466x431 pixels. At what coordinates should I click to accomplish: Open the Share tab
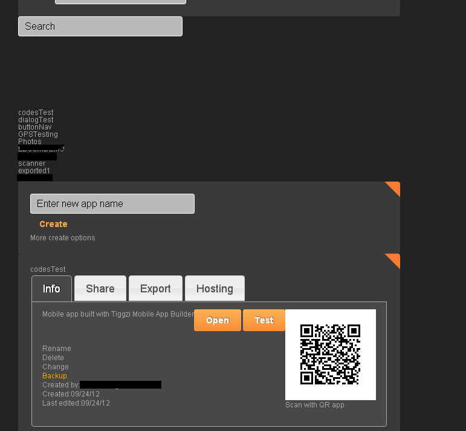[x=100, y=289]
